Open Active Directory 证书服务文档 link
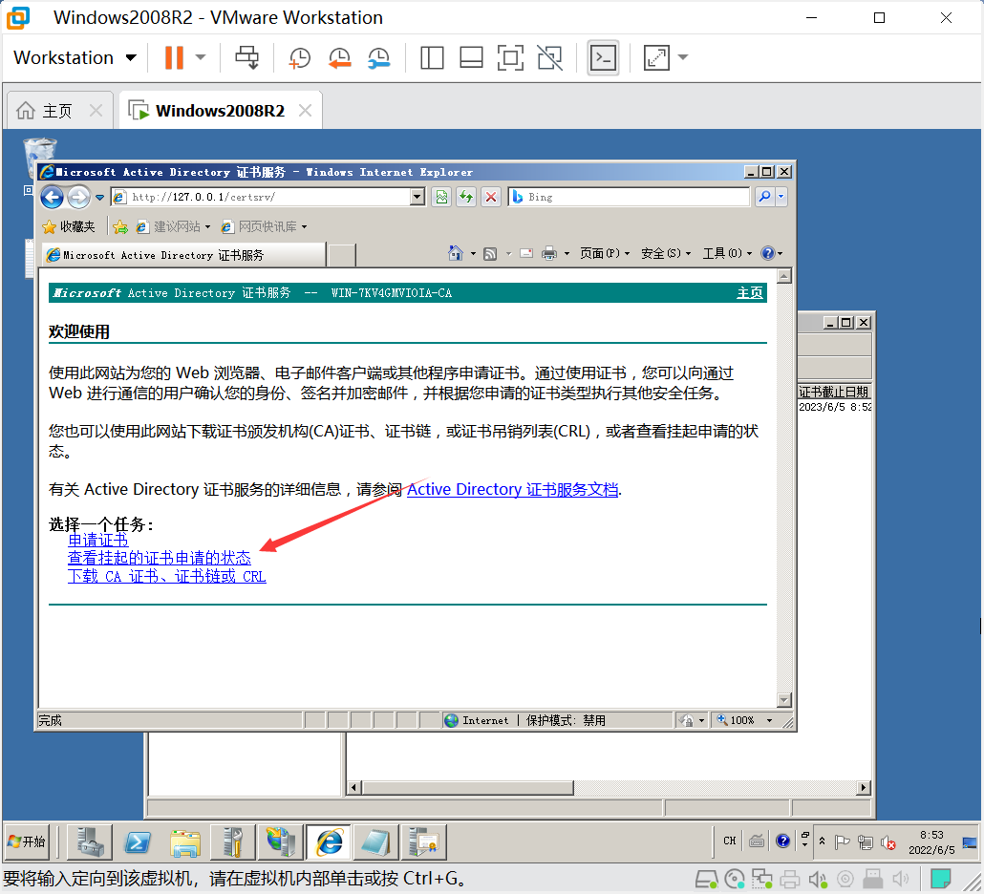984x894 pixels. [513, 489]
